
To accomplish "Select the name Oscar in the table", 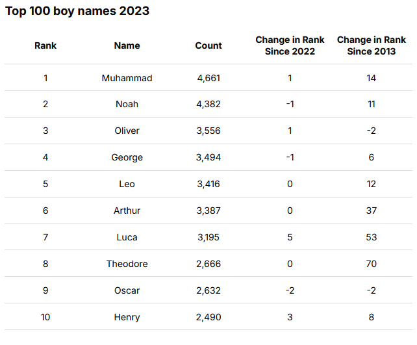I will point(127,290).
